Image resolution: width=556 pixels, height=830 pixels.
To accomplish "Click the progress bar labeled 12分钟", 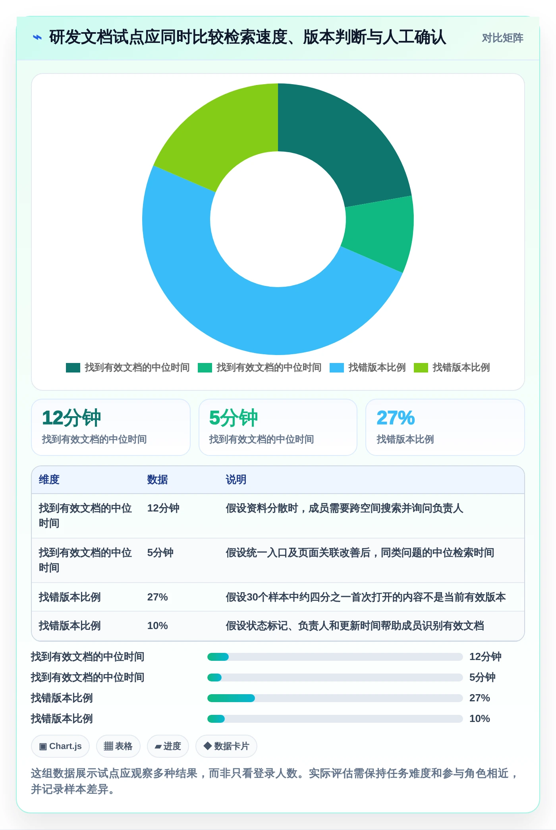I will 335,657.
